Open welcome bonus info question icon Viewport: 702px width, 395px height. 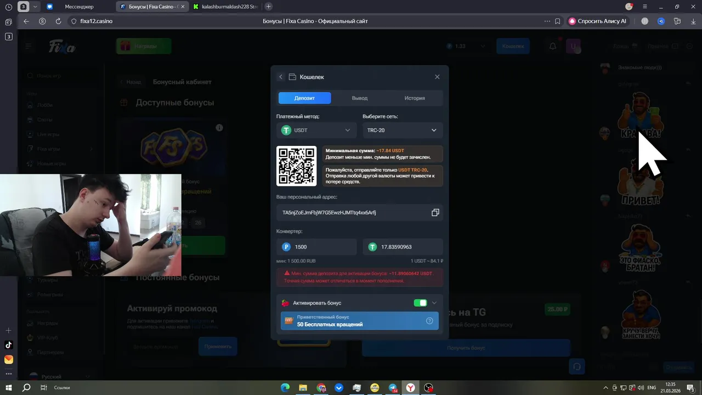tap(429, 321)
